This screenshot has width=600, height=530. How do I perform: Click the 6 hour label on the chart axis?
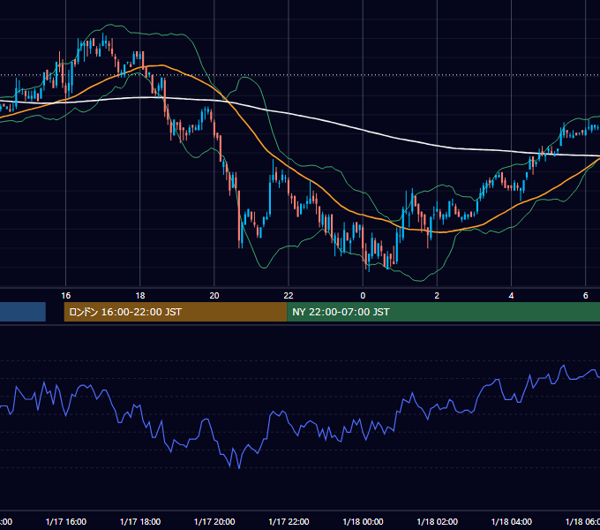coord(586,296)
